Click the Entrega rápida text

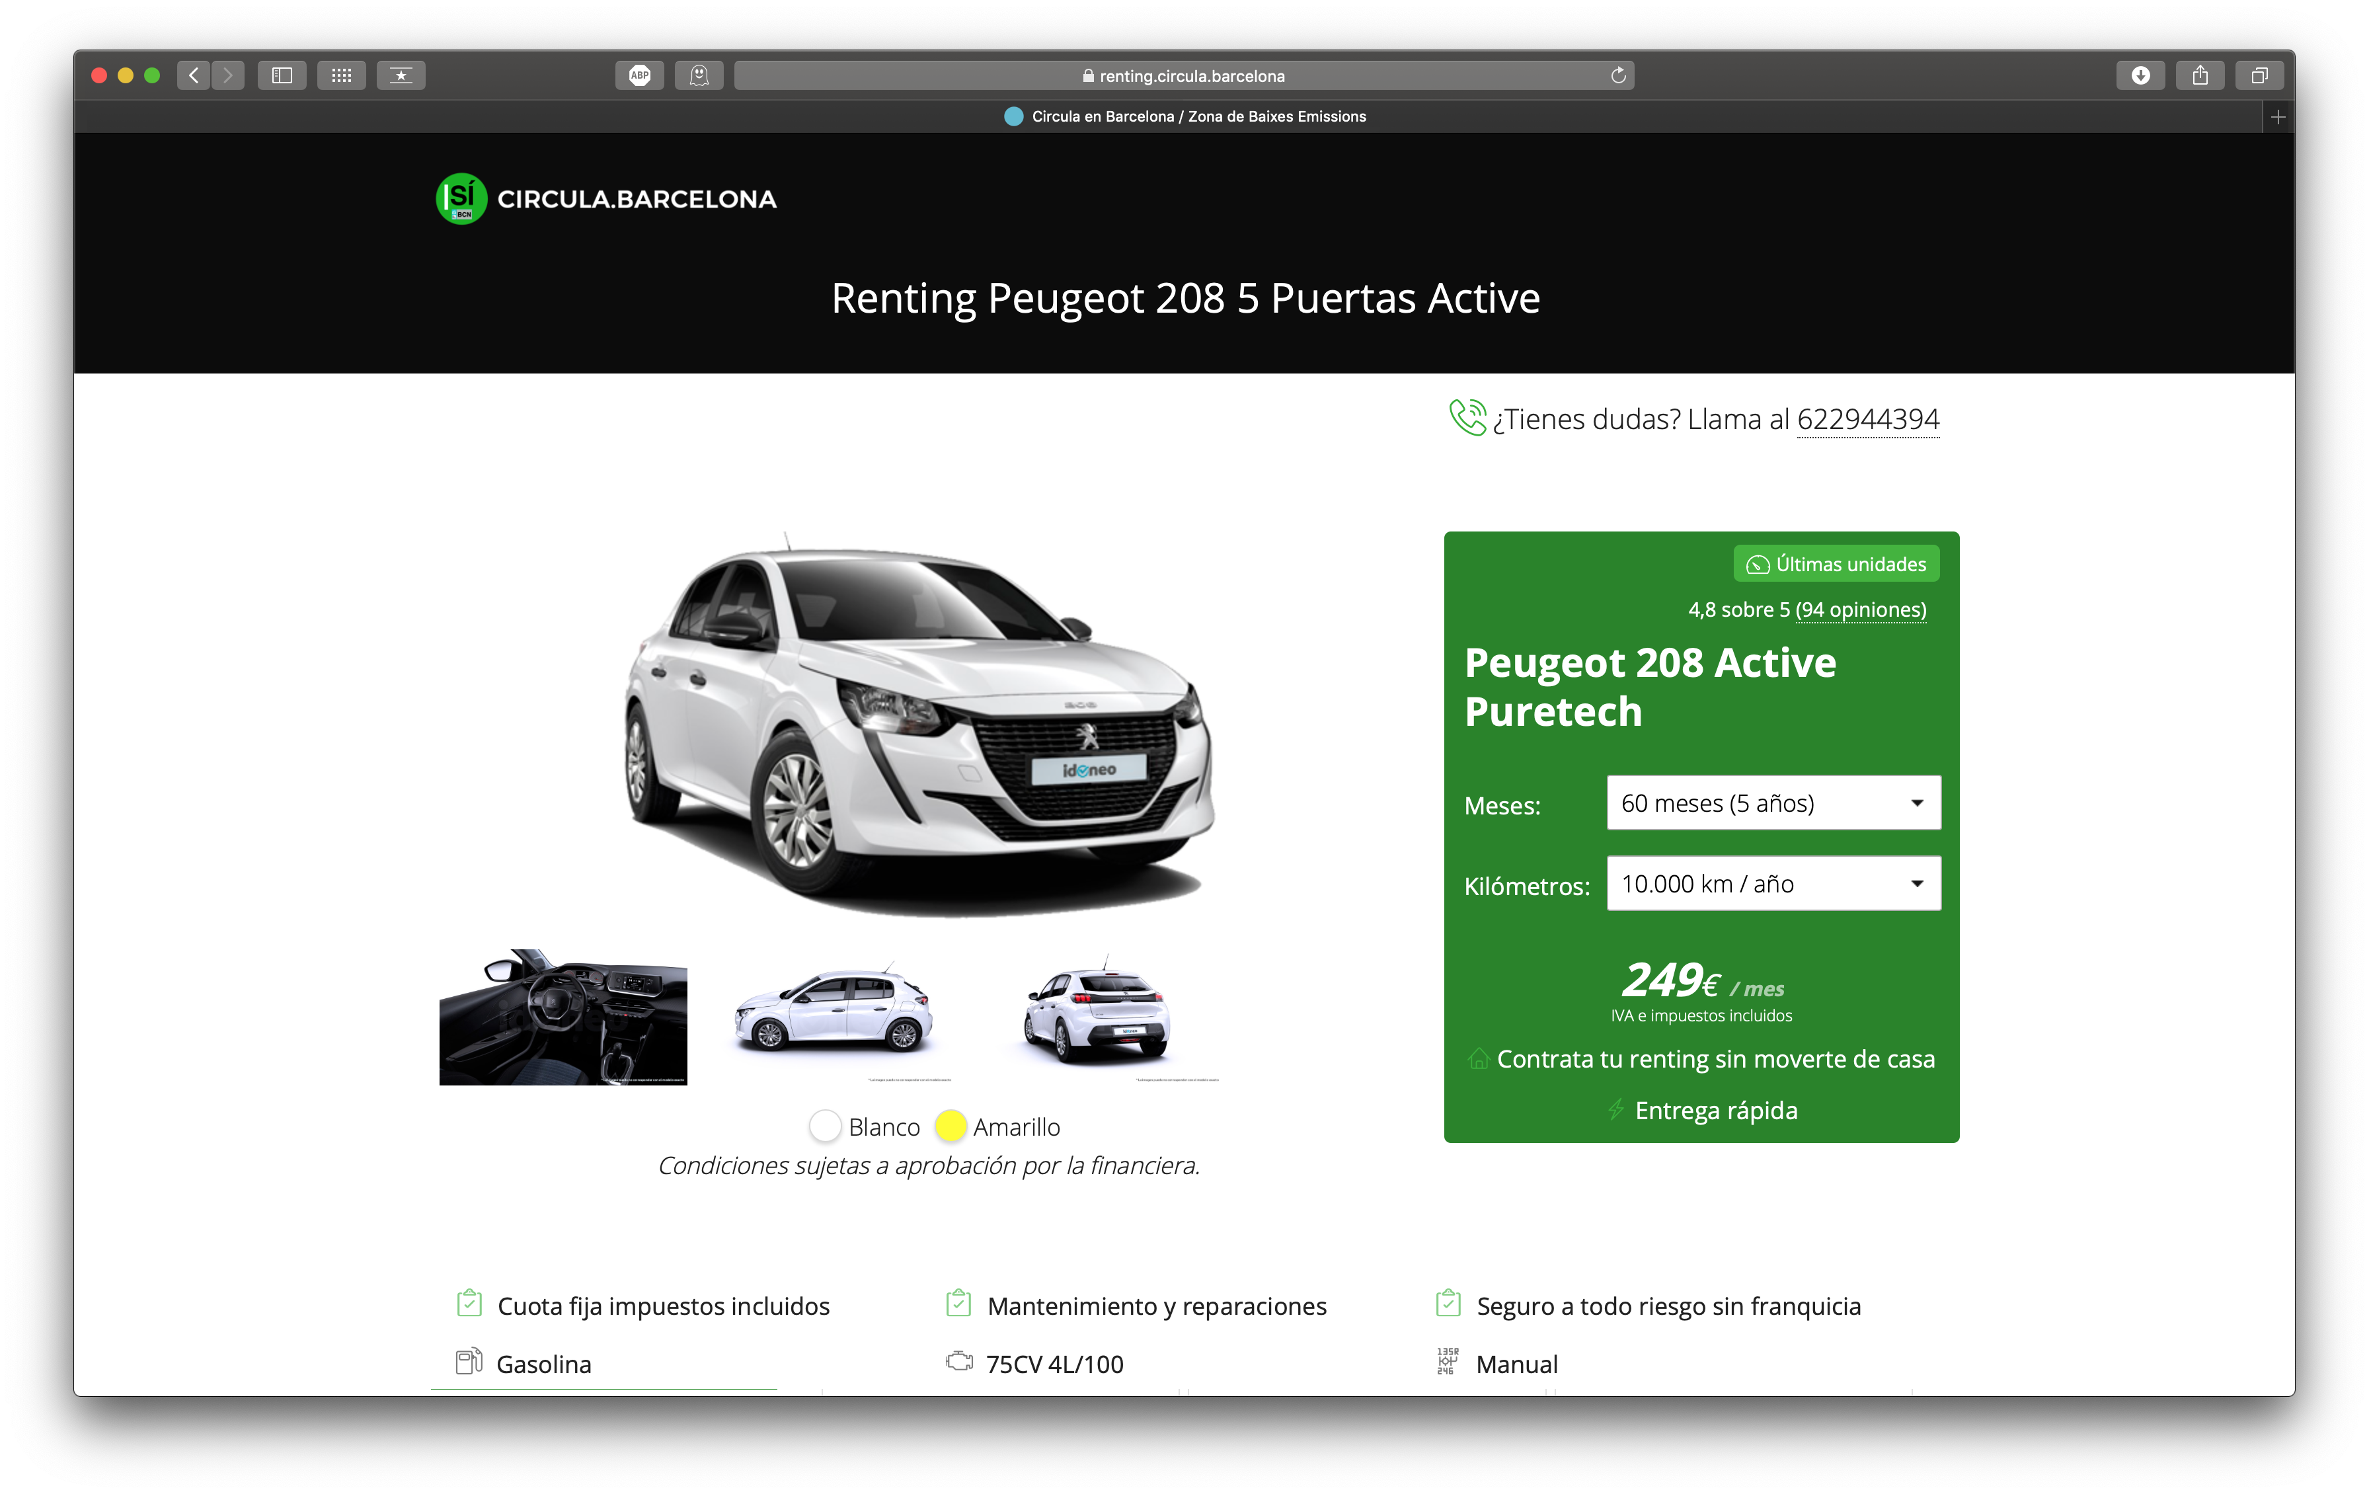pos(1717,1111)
